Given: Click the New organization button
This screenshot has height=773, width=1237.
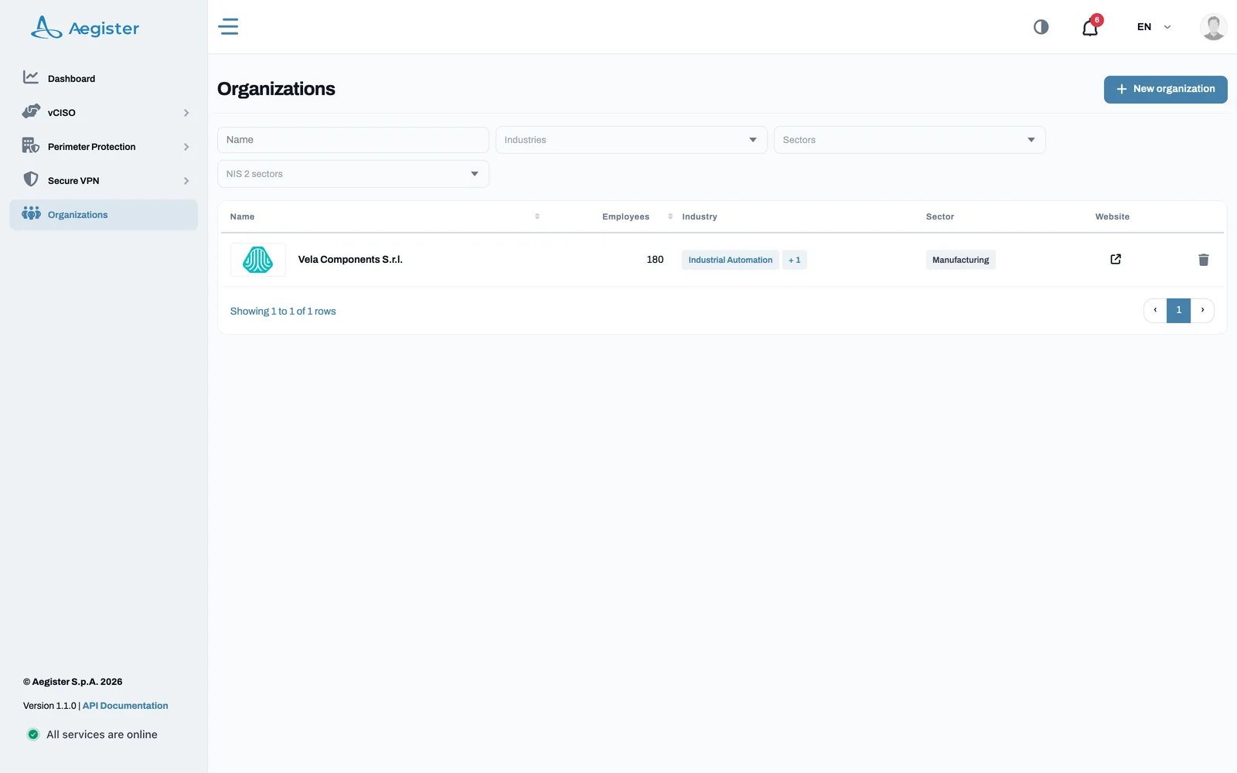Looking at the screenshot, I should pos(1165,89).
